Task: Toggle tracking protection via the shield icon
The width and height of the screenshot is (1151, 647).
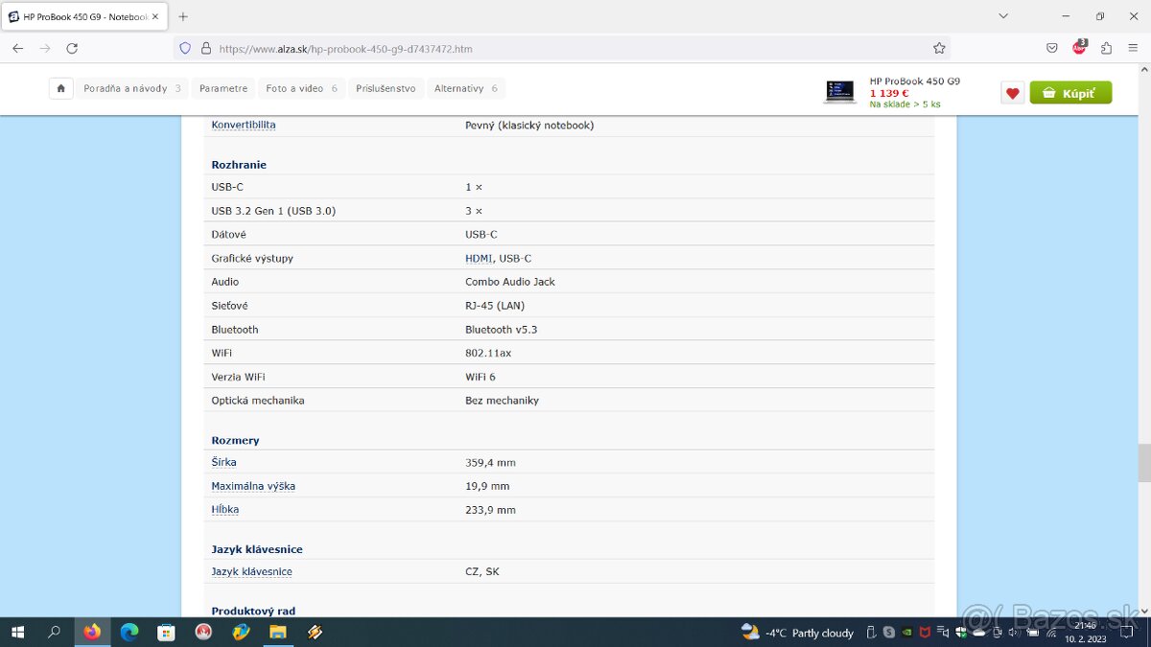Action: point(184,48)
